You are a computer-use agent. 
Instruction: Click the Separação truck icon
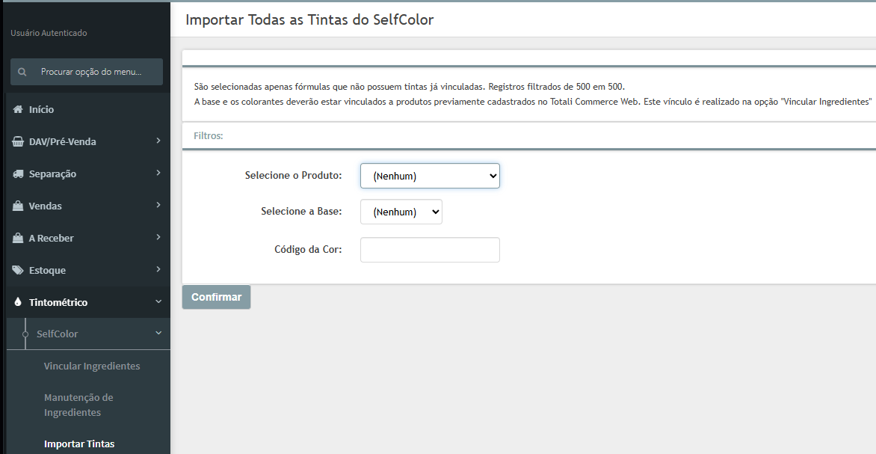tap(18, 174)
